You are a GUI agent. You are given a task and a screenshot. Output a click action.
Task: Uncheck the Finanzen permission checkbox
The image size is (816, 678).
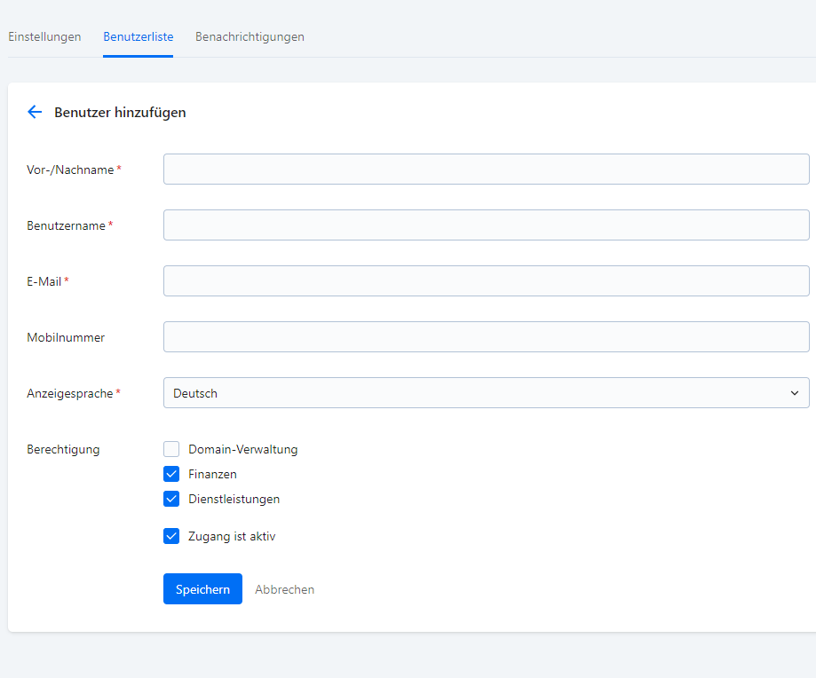(x=171, y=474)
